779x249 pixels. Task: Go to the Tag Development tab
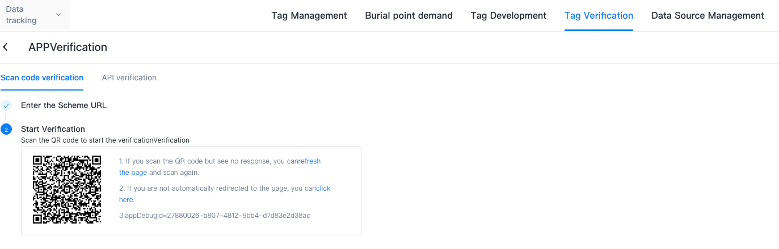pos(508,15)
